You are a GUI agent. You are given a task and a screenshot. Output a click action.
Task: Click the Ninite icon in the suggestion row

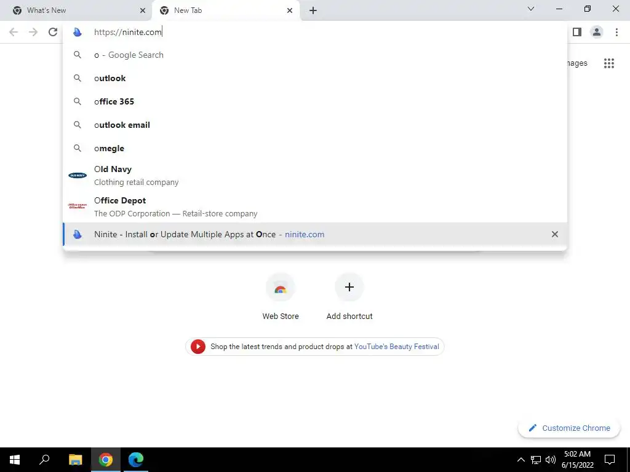(x=78, y=234)
